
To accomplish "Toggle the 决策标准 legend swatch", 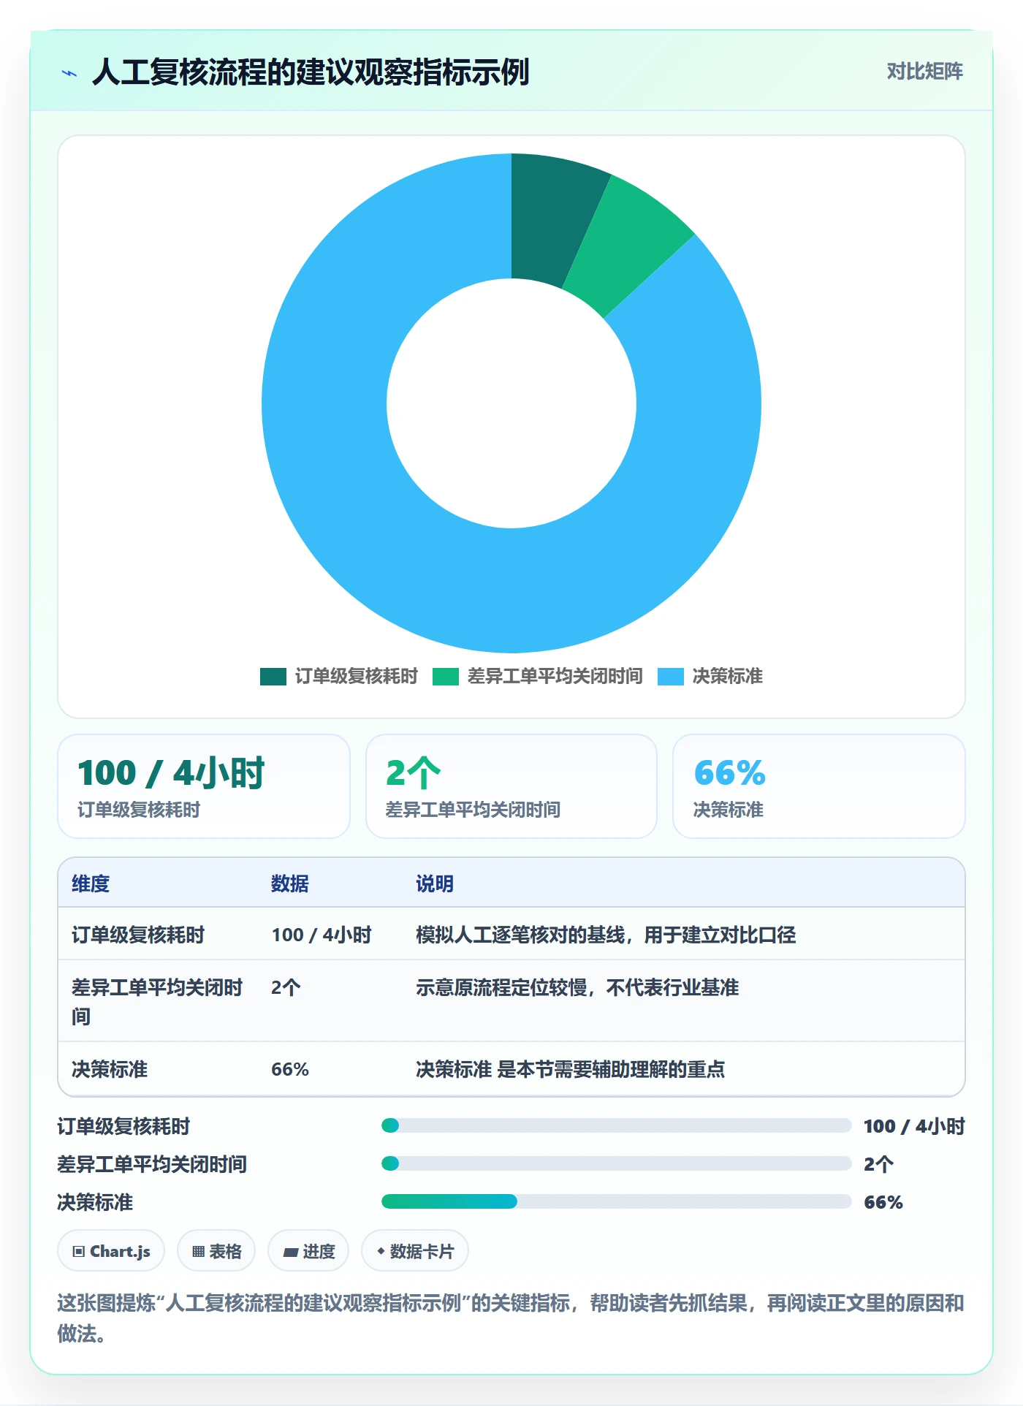I will (x=670, y=676).
